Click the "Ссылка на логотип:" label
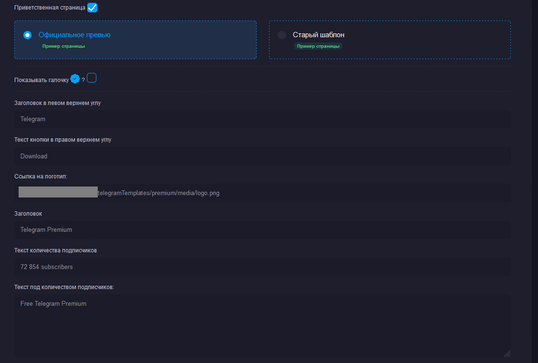Screen dimensions: 538x363 click(41, 176)
